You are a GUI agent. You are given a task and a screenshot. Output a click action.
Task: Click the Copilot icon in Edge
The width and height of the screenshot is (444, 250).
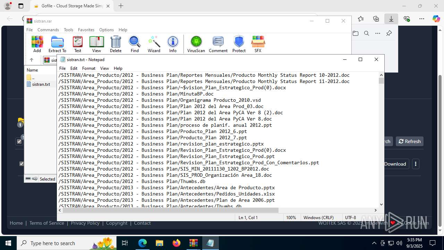point(436,19)
